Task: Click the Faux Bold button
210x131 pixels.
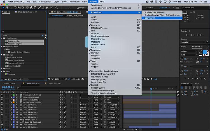Action: click(x=185, y=79)
